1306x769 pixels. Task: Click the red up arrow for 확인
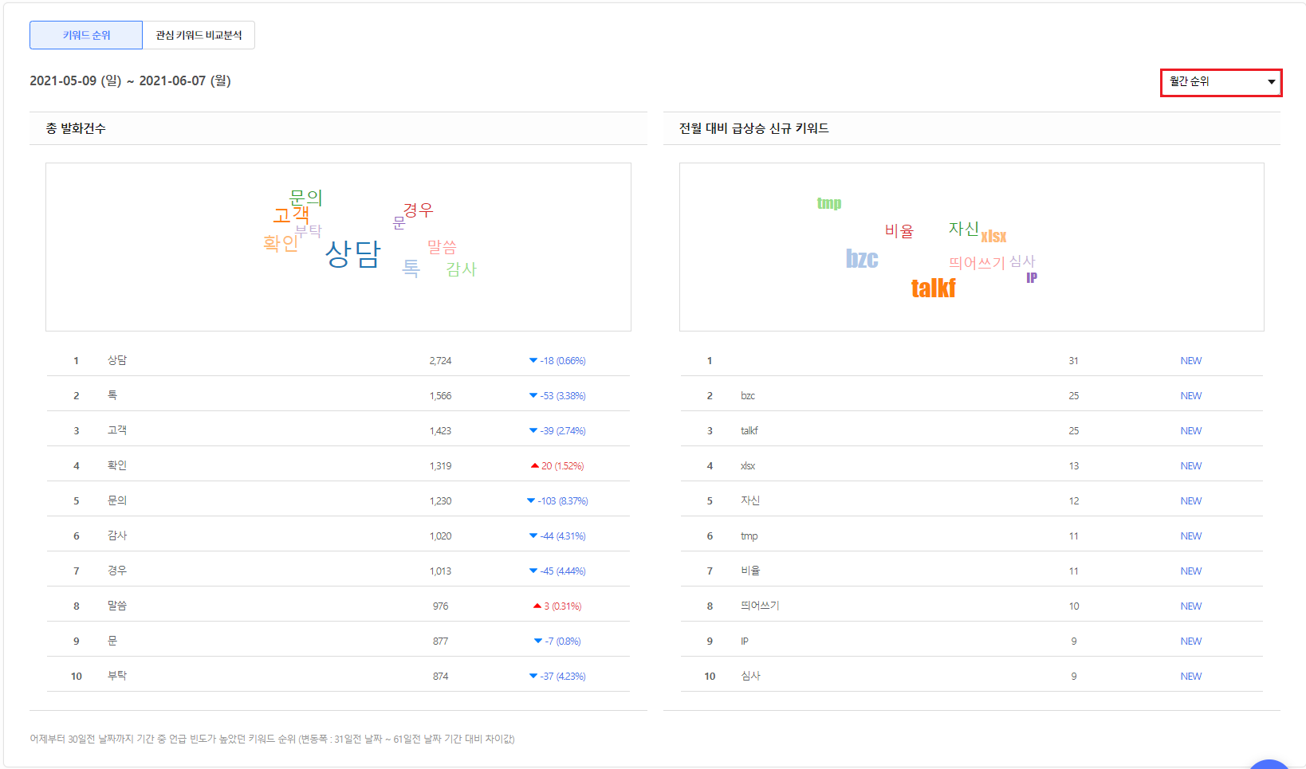(x=535, y=466)
